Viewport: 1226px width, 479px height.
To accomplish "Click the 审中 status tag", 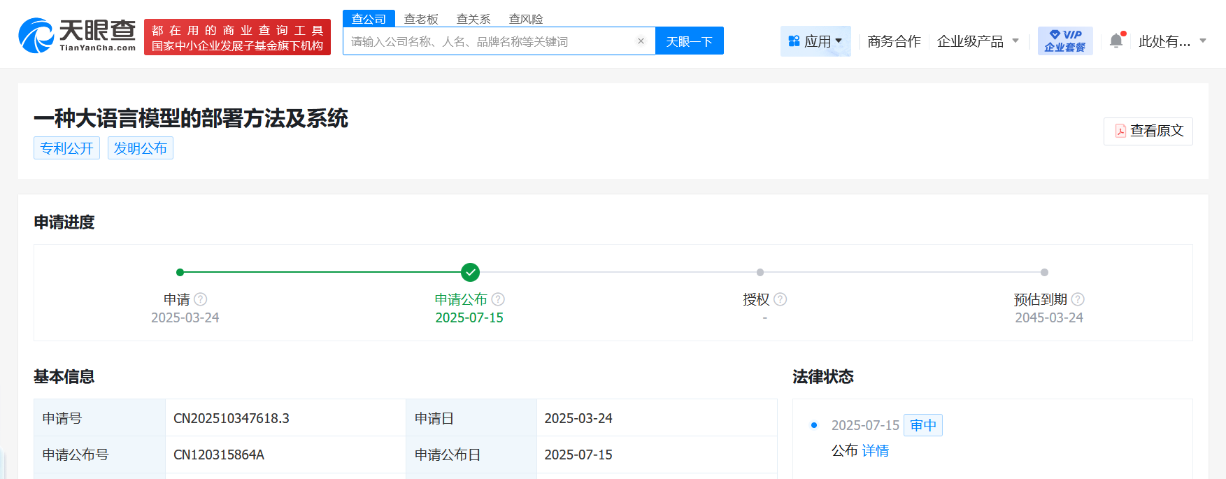I will click(923, 425).
